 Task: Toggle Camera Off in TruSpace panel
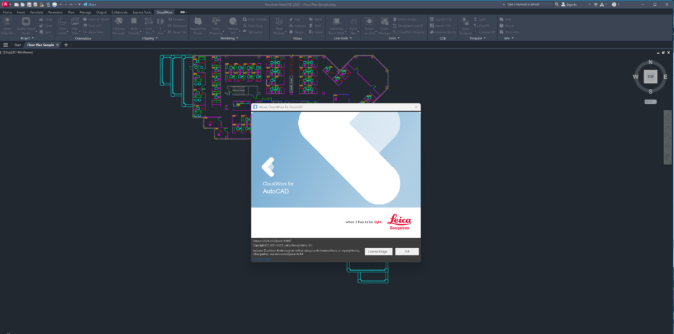[484, 32]
